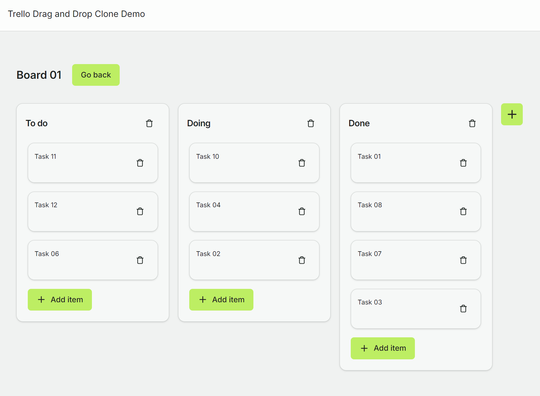Add item to the Done column
Image resolution: width=540 pixels, height=396 pixels.
click(x=383, y=348)
